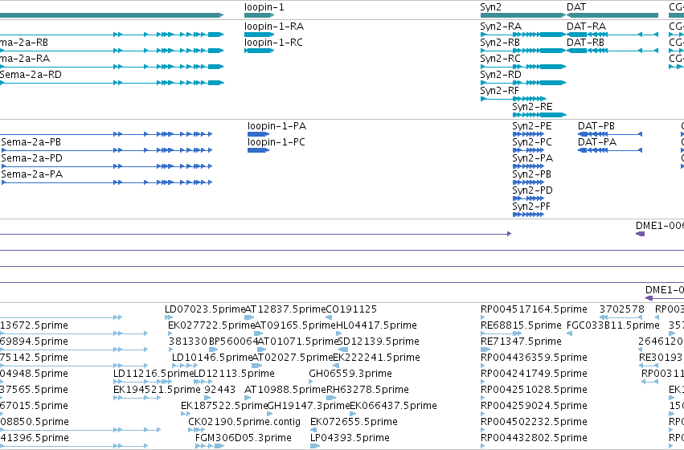Select loopin-1-PA protein feature
Image resolution: width=684 pixels, height=450 pixels.
coord(258,134)
